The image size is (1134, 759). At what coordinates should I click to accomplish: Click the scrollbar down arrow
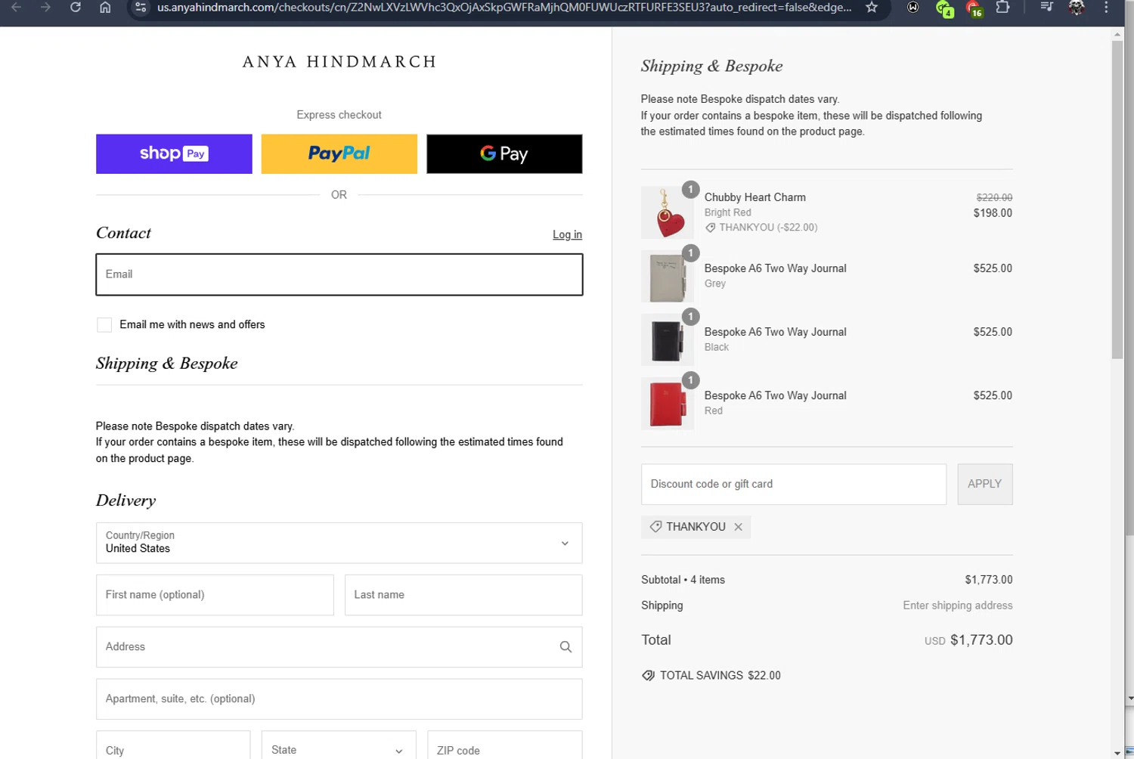click(1117, 753)
